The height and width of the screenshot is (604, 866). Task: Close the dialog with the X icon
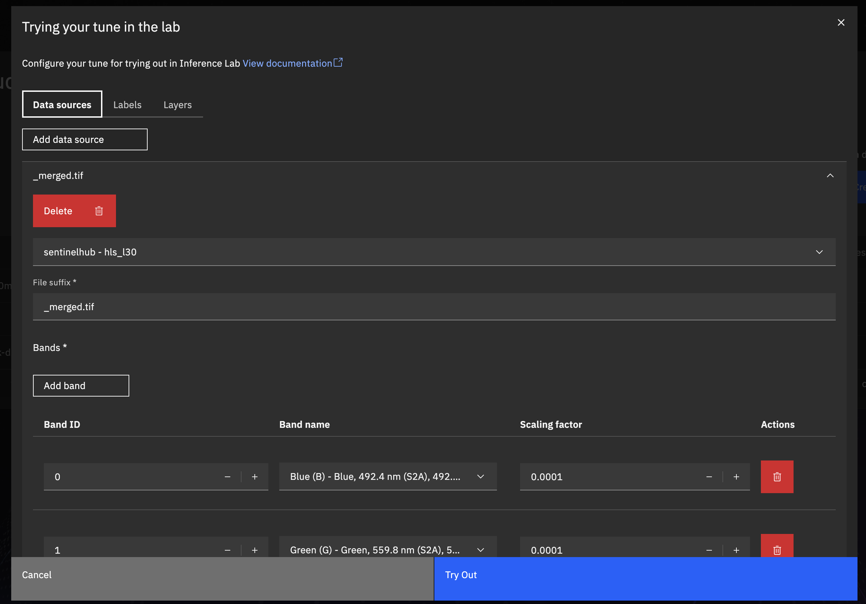coord(841,23)
